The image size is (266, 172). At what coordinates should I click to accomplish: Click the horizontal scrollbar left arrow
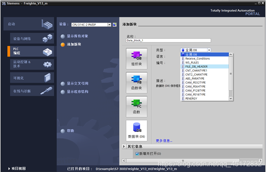click(124, 160)
